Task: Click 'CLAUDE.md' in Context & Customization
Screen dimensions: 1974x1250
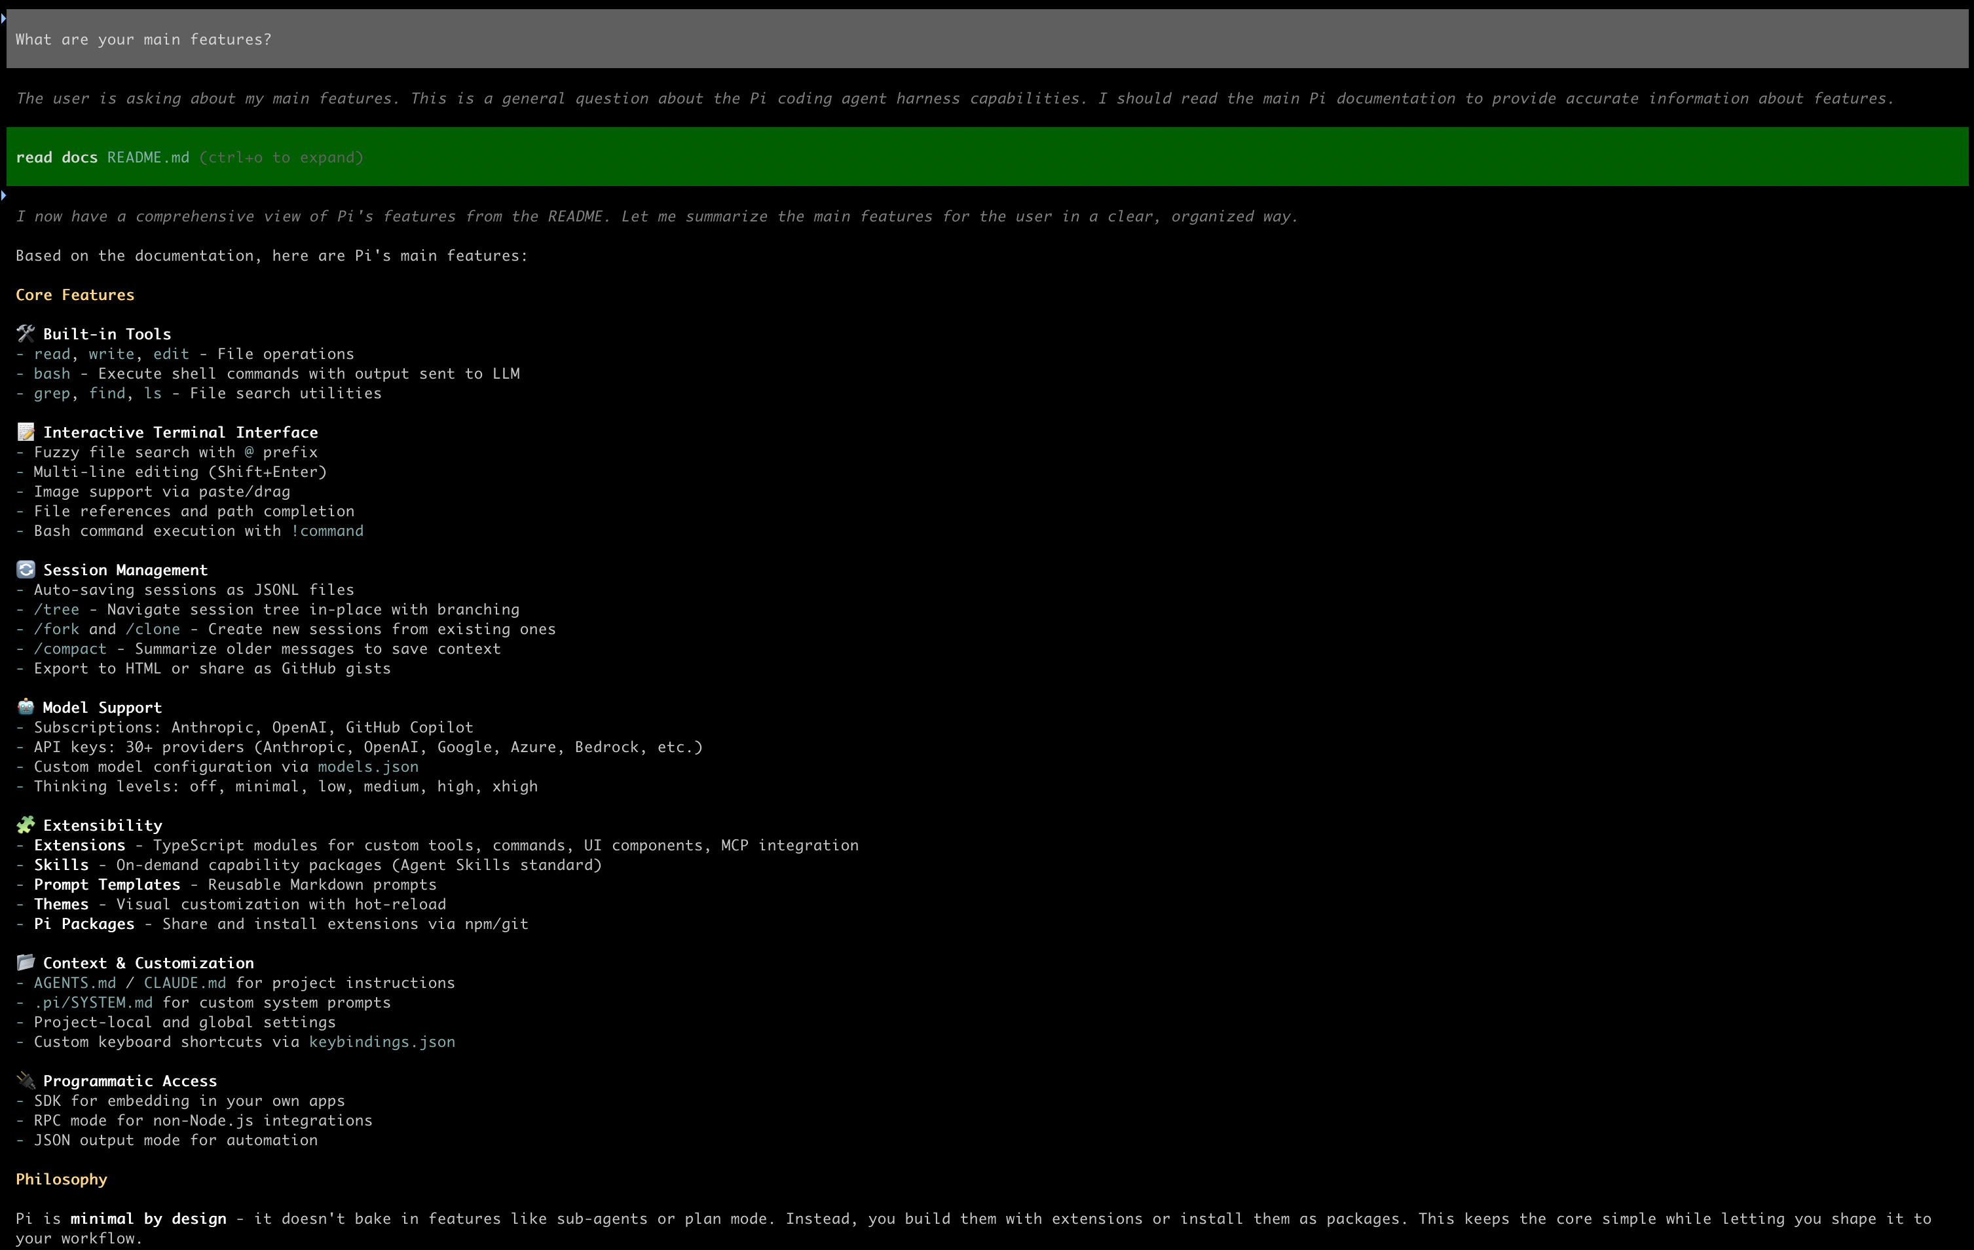Action: coord(185,983)
